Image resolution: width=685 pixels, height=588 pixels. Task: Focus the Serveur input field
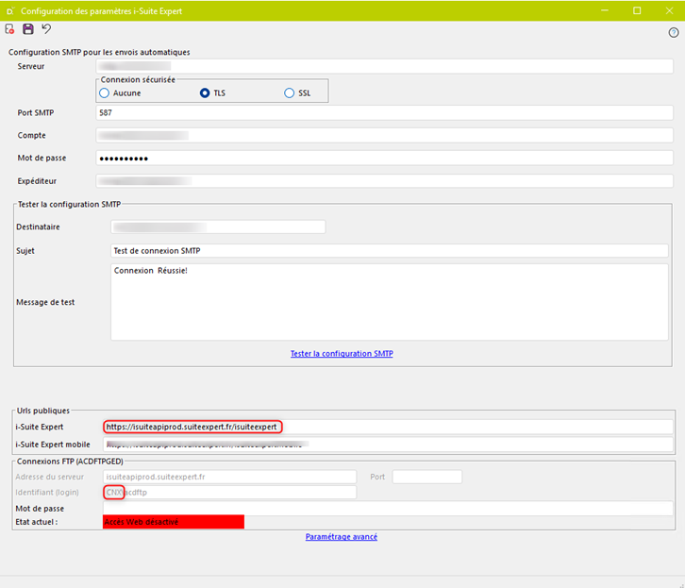384,67
